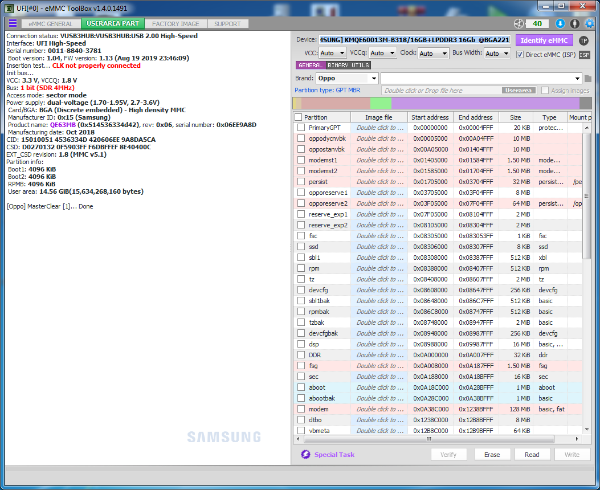
Task: Open the SUPPORT tab
Action: pyautogui.click(x=227, y=24)
